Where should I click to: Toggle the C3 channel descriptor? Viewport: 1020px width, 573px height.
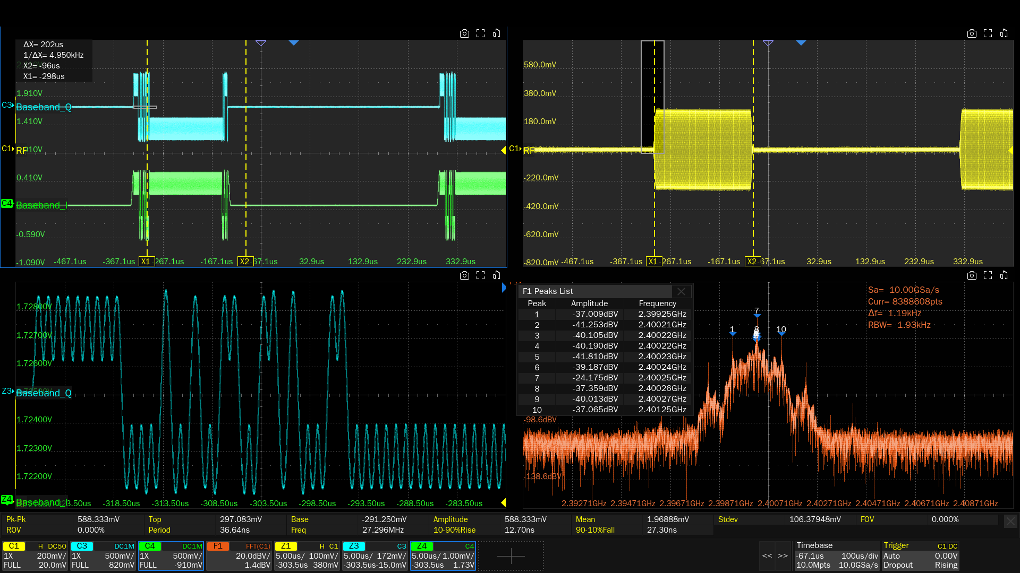click(x=103, y=555)
